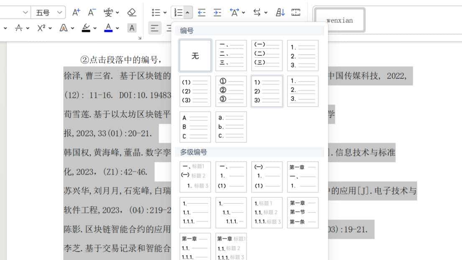Open the font color dropdown arrow
462x260 pixels.
click(117, 28)
